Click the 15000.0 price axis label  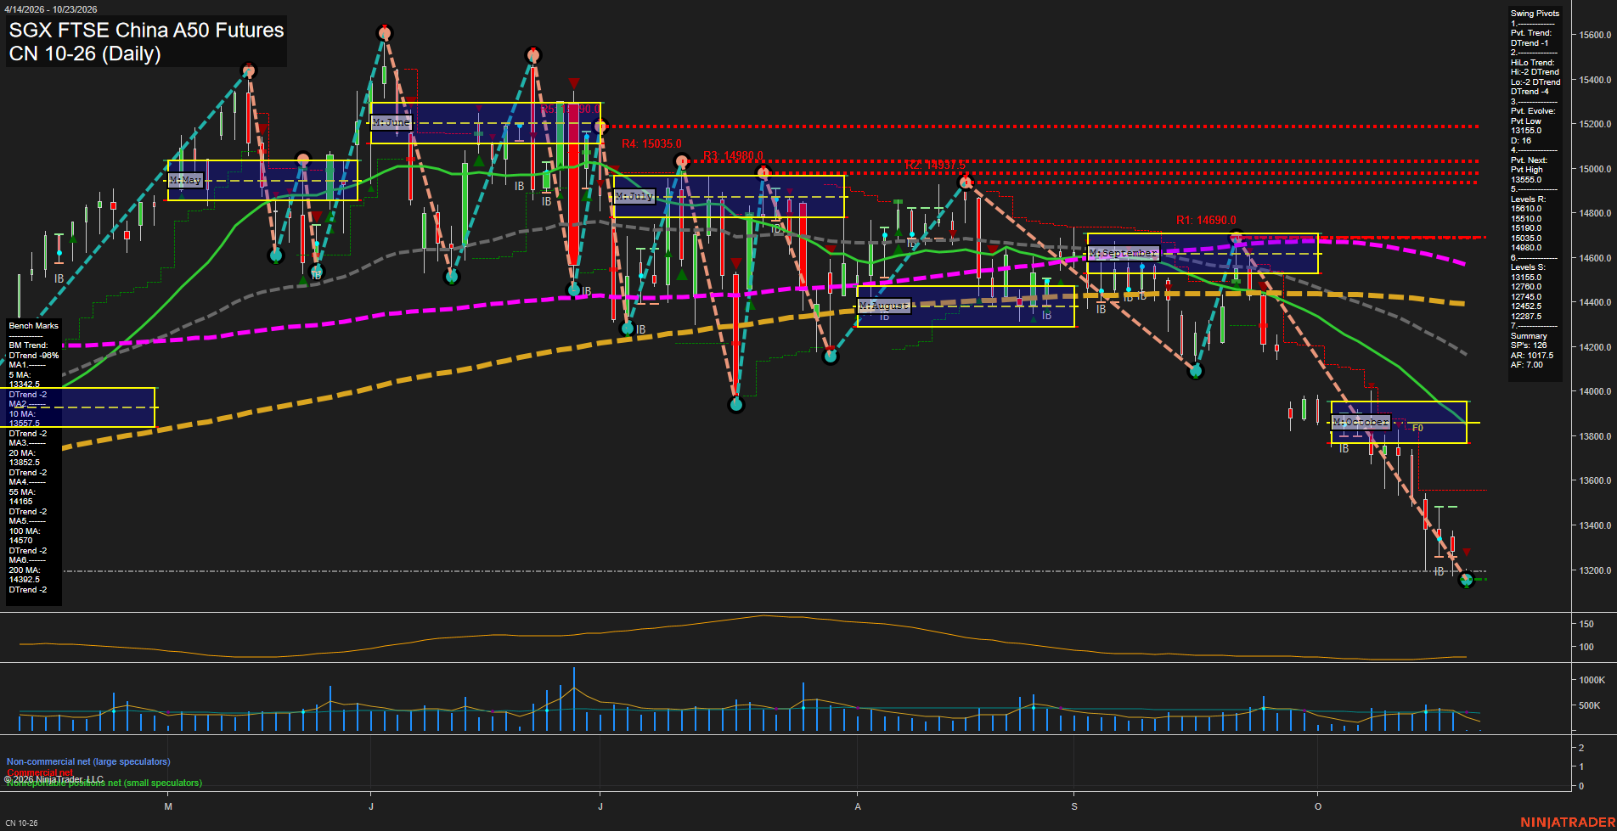click(x=1595, y=169)
